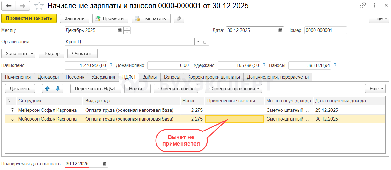Move row down with blue arrow

[x=58, y=89]
